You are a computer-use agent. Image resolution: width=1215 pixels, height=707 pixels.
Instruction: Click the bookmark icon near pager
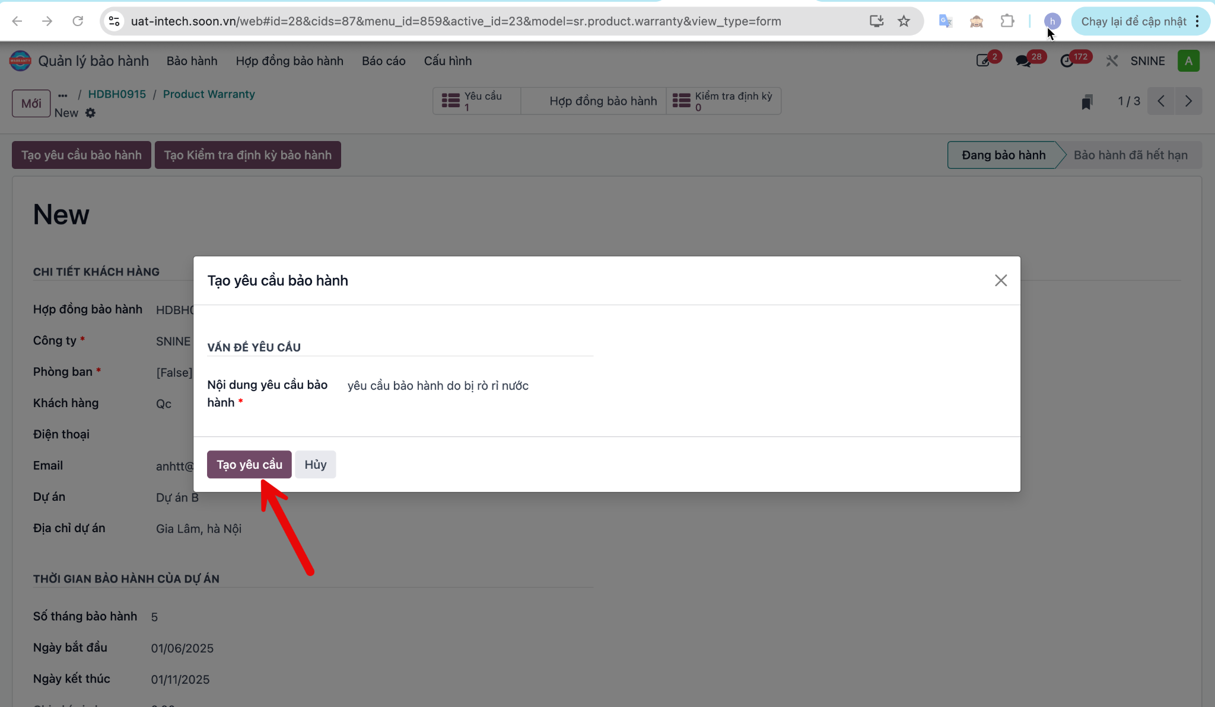point(1087,102)
